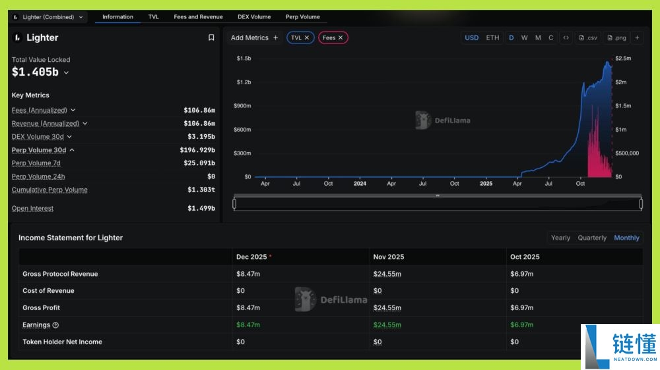Open the Perp Volume tab
660x370 pixels.
coord(303,17)
